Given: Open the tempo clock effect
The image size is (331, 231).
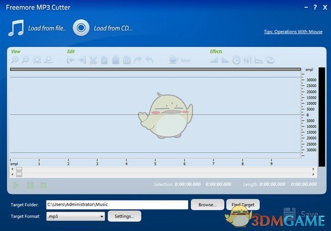Looking at the screenshot, I should click(x=237, y=60).
